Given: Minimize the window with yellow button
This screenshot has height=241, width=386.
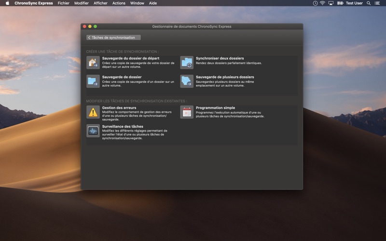Looking at the screenshot, I should [90, 27].
